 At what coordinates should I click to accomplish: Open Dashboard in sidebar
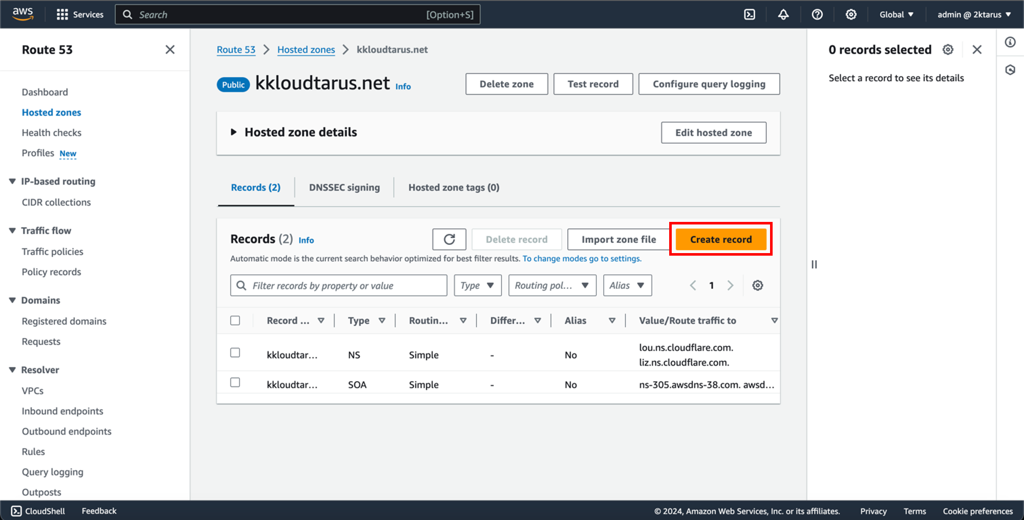click(x=45, y=92)
